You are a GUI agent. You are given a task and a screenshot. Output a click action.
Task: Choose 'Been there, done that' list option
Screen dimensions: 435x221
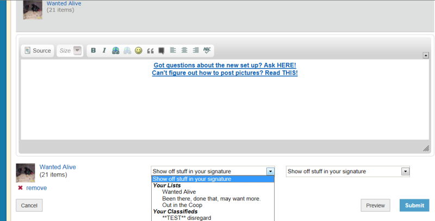click(211, 198)
